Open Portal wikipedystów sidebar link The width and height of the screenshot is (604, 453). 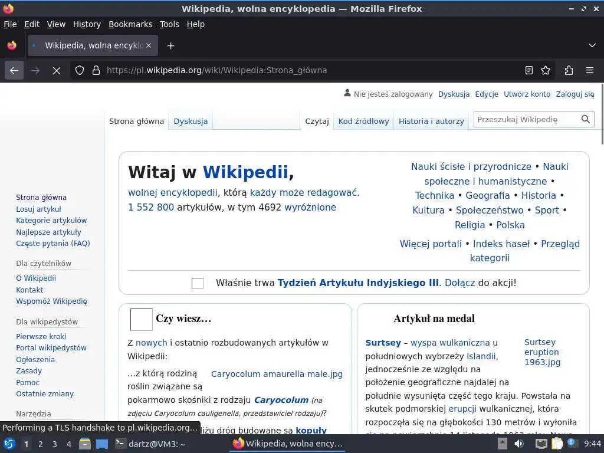[51, 348]
